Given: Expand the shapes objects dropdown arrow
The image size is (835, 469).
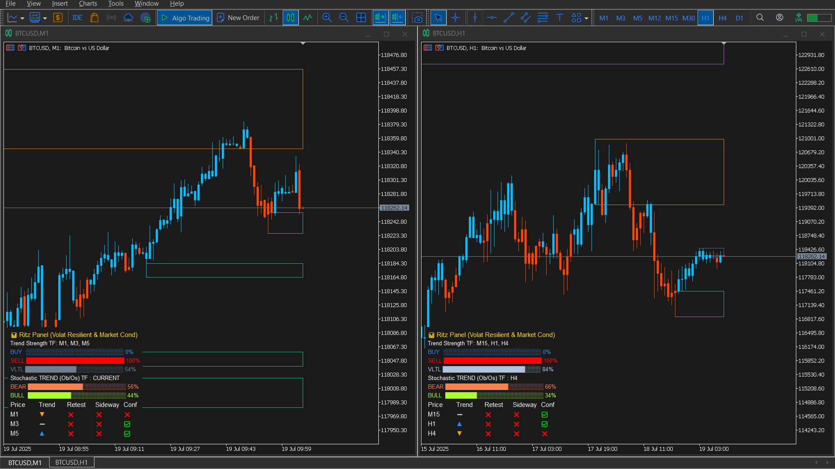Looking at the screenshot, I should pos(586,18).
